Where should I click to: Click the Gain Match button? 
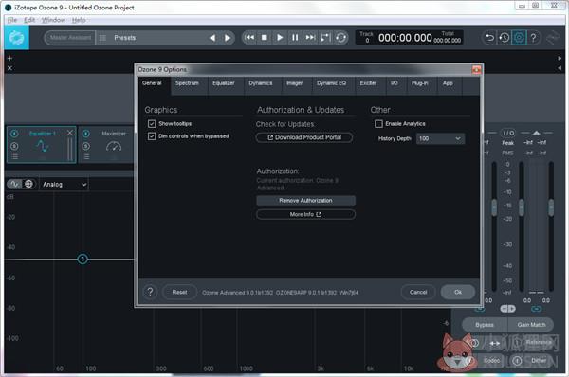coord(531,325)
